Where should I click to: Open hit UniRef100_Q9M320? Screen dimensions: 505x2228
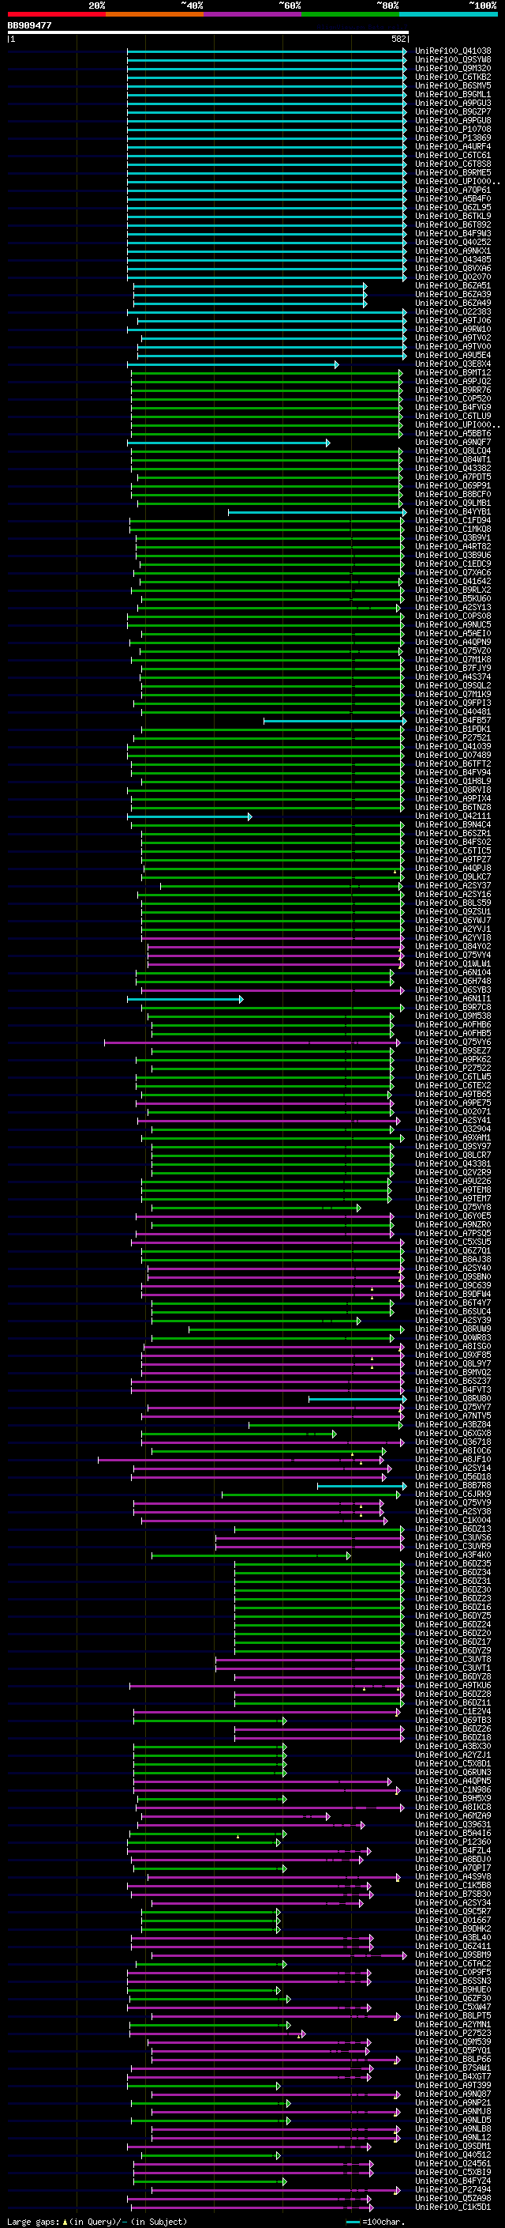[453, 68]
